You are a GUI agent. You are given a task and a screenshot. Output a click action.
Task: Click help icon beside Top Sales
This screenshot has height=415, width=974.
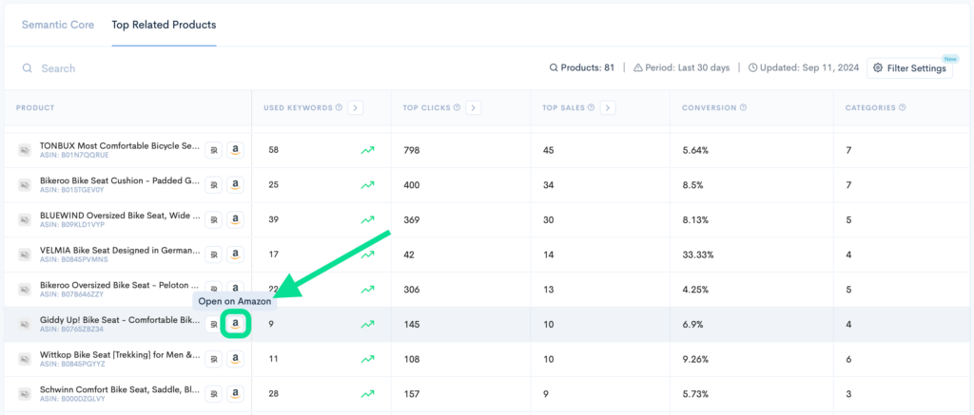coord(592,107)
